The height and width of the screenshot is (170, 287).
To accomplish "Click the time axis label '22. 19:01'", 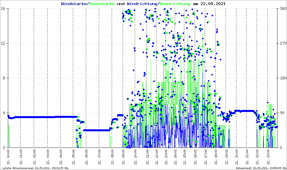I will (226, 157).
